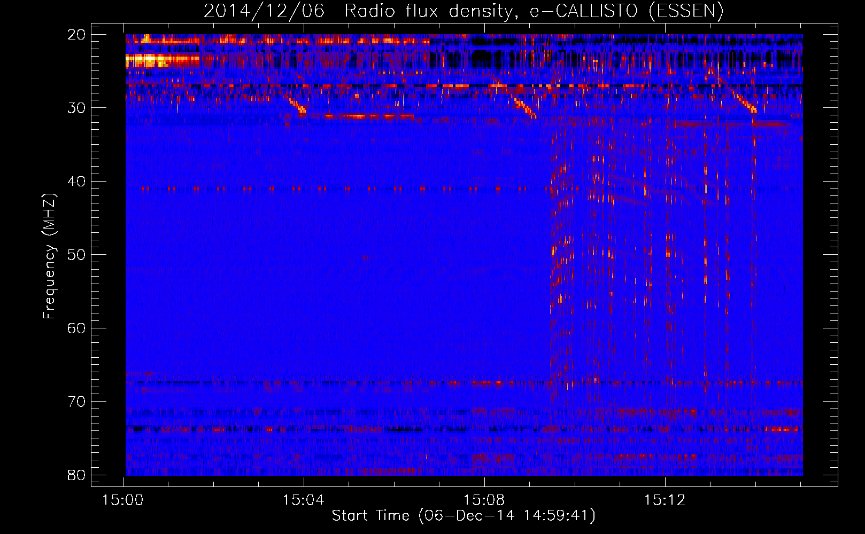Click the plot title mentioning e-CALLISTO (ESSEN)
Image resolution: width=865 pixels, height=534 pixels.
click(464, 11)
